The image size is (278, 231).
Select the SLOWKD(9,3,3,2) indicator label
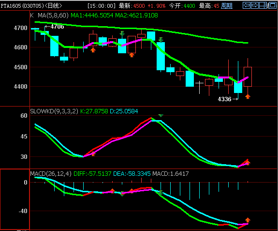pos(54,111)
